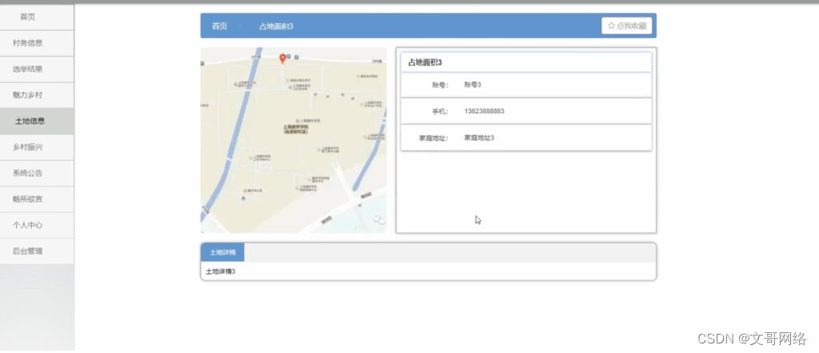Click the 家庭地址3 value
Image resolution: width=819 pixels, height=353 pixels.
479,137
